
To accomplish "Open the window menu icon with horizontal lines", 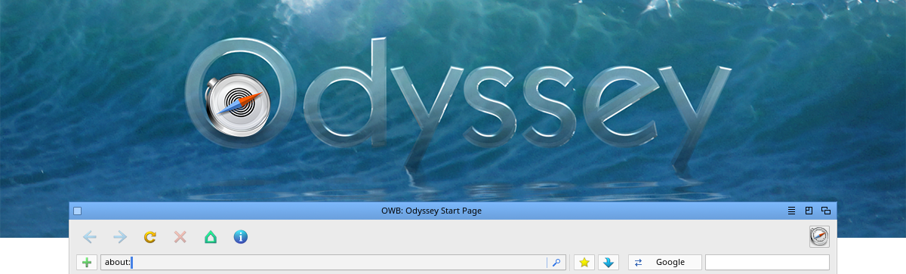I will [x=792, y=211].
